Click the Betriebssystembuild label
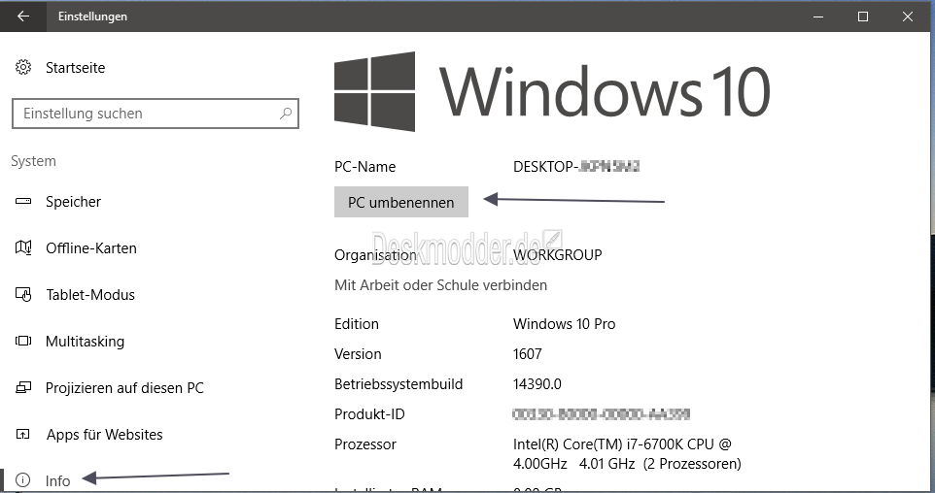This screenshot has height=493, width=935. pyautogui.click(x=398, y=384)
